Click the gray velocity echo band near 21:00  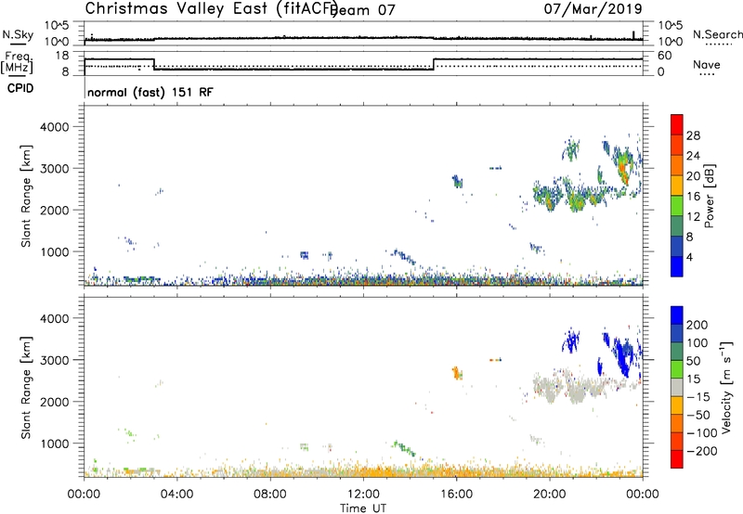pos(576,388)
